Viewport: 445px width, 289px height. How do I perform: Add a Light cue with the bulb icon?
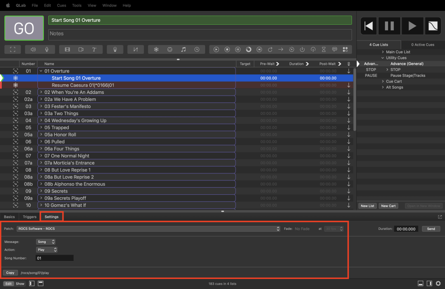[115, 50]
